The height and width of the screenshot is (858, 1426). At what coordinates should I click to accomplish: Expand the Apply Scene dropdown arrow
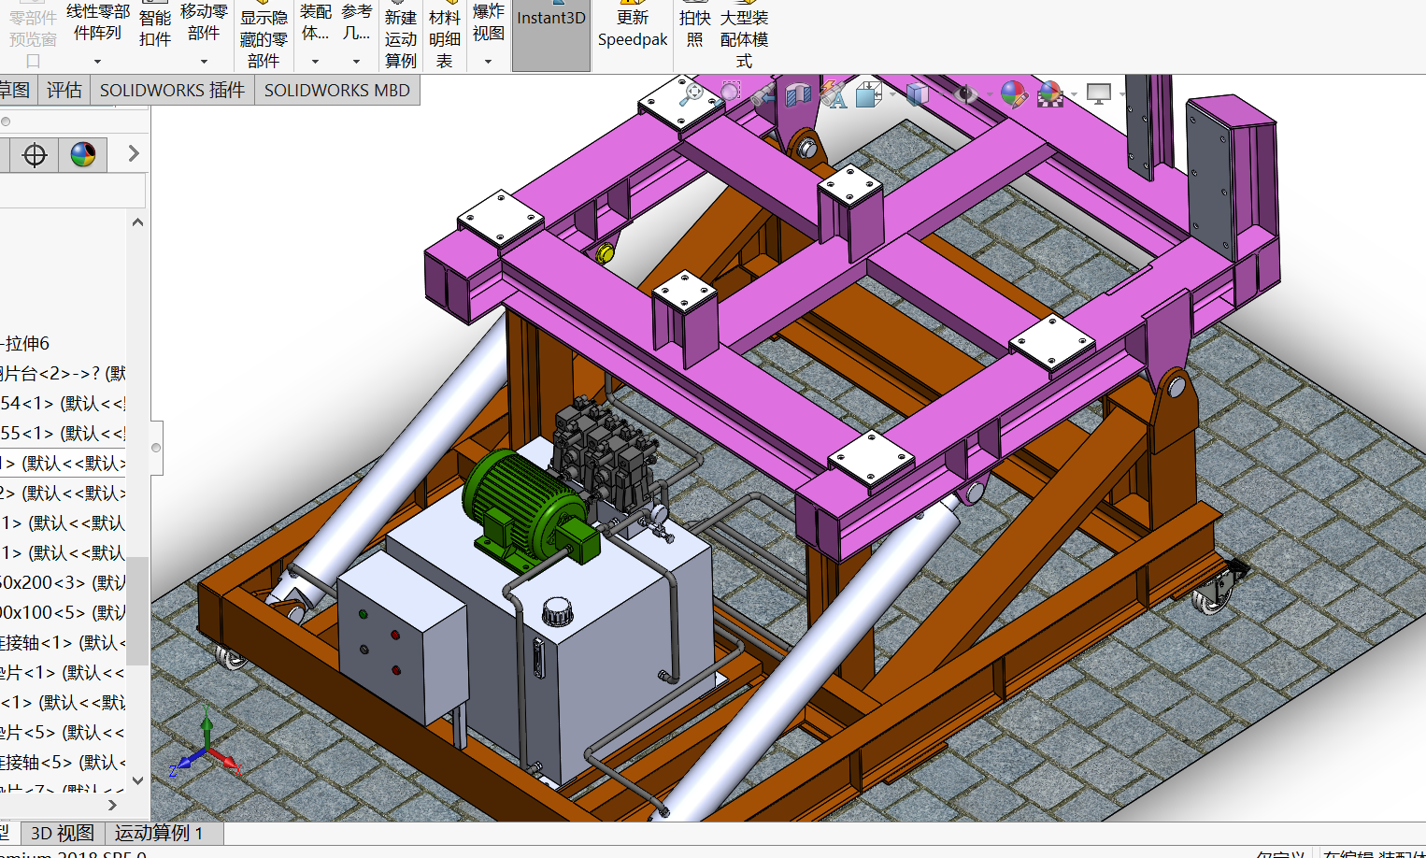pos(1074,94)
